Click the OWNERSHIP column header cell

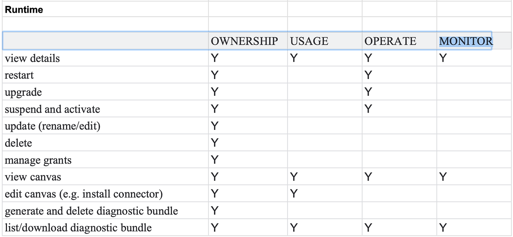click(x=248, y=41)
